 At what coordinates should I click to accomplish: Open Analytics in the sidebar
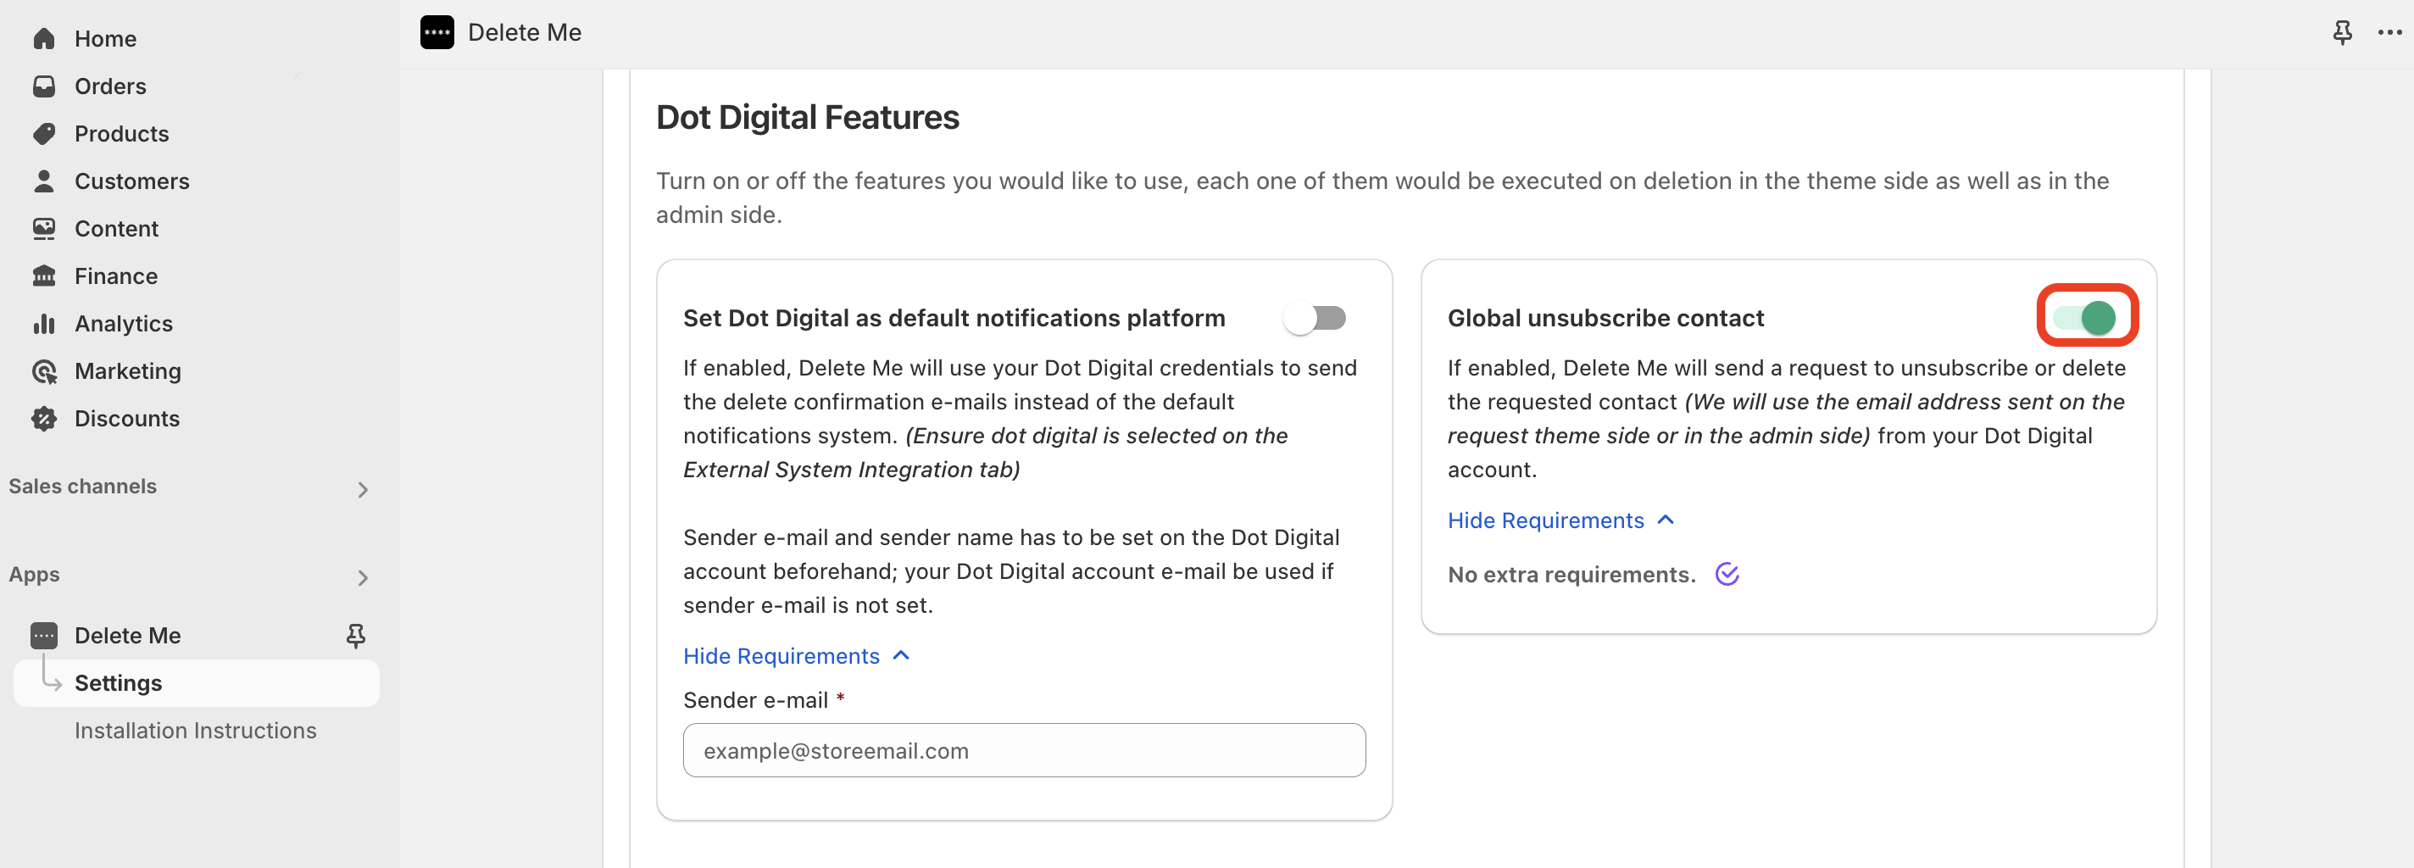(124, 324)
